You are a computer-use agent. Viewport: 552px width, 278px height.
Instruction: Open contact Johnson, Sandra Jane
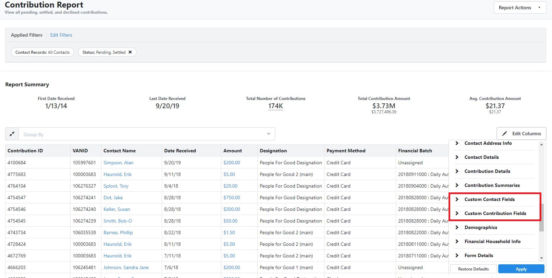[126, 267]
